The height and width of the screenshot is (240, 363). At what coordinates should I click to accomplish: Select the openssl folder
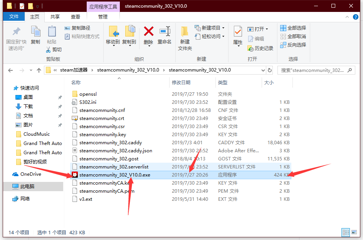[88, 94]
